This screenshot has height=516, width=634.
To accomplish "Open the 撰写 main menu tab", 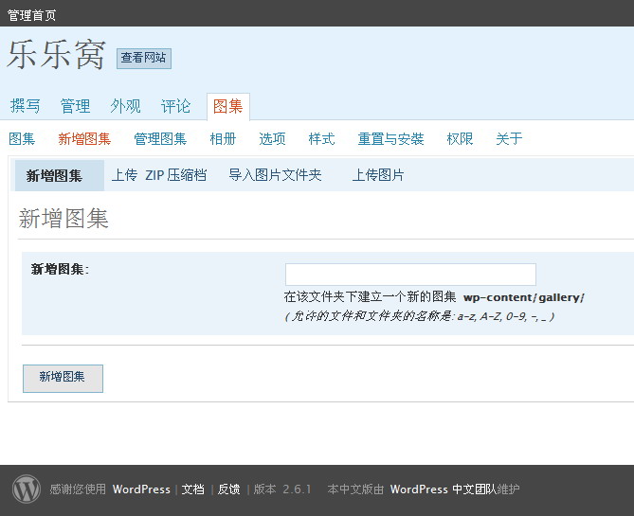I will [x=25, y=106].
